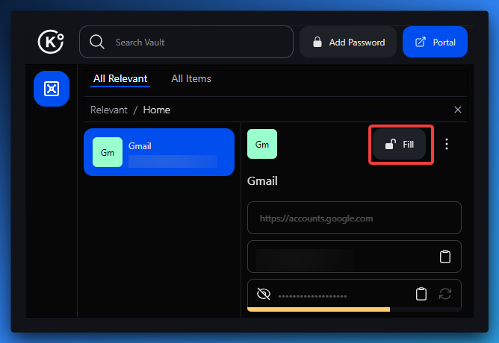Click the Gm avatar beside the Fill button
This screenshot has height=343, width=499.
coord(262,145)
